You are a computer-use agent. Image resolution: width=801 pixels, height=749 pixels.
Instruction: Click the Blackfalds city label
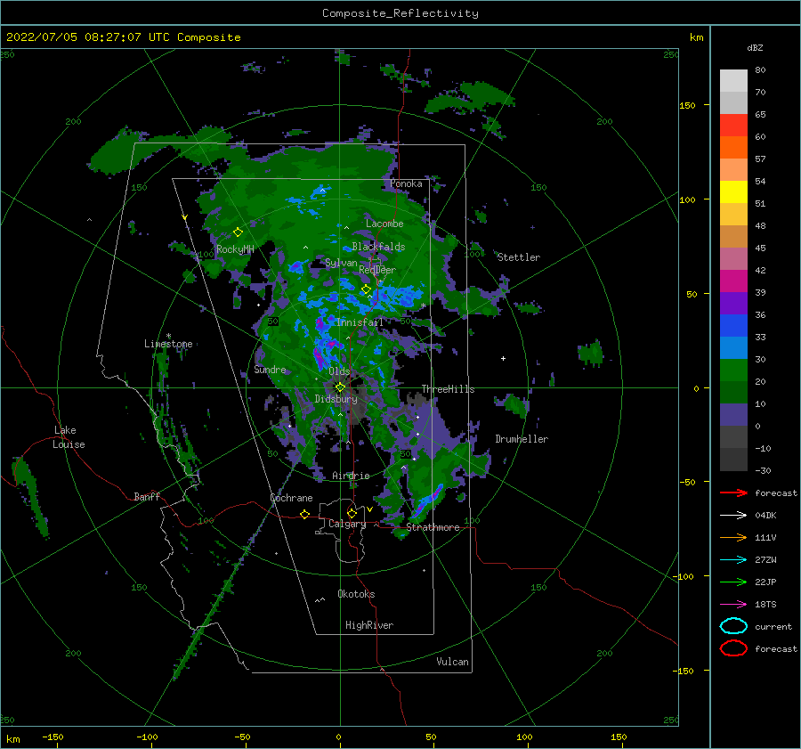378,247
